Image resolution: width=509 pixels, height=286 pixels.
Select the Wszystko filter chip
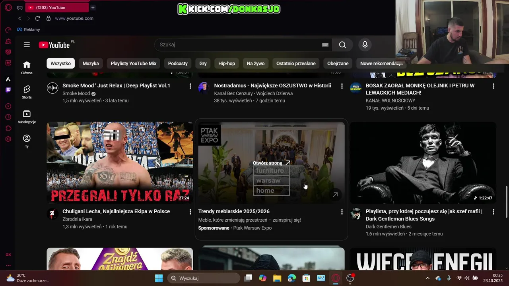(60, 64)
